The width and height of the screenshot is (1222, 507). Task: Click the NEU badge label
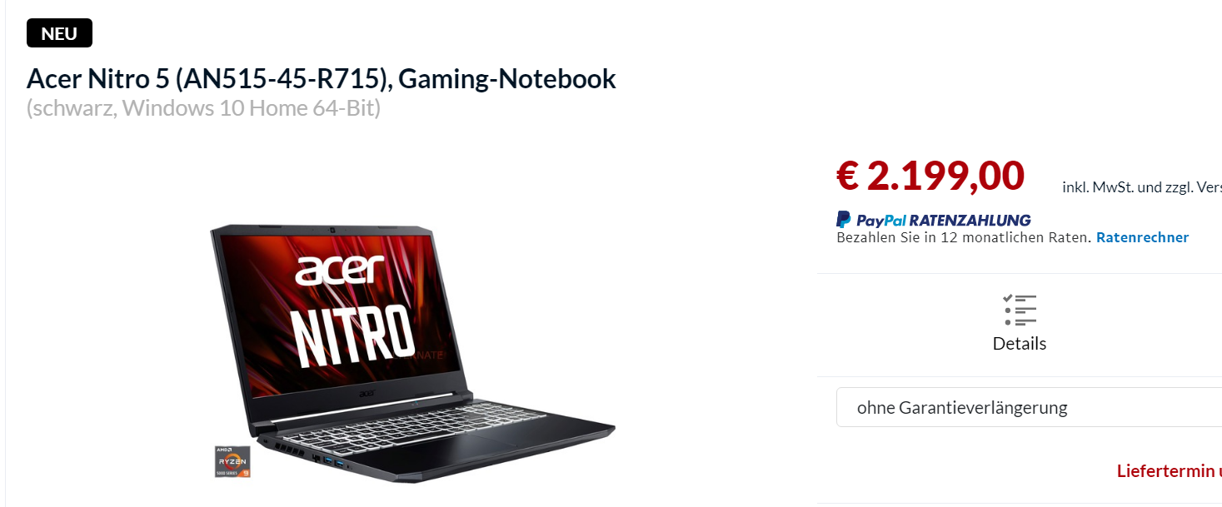[x=59, y=33]
